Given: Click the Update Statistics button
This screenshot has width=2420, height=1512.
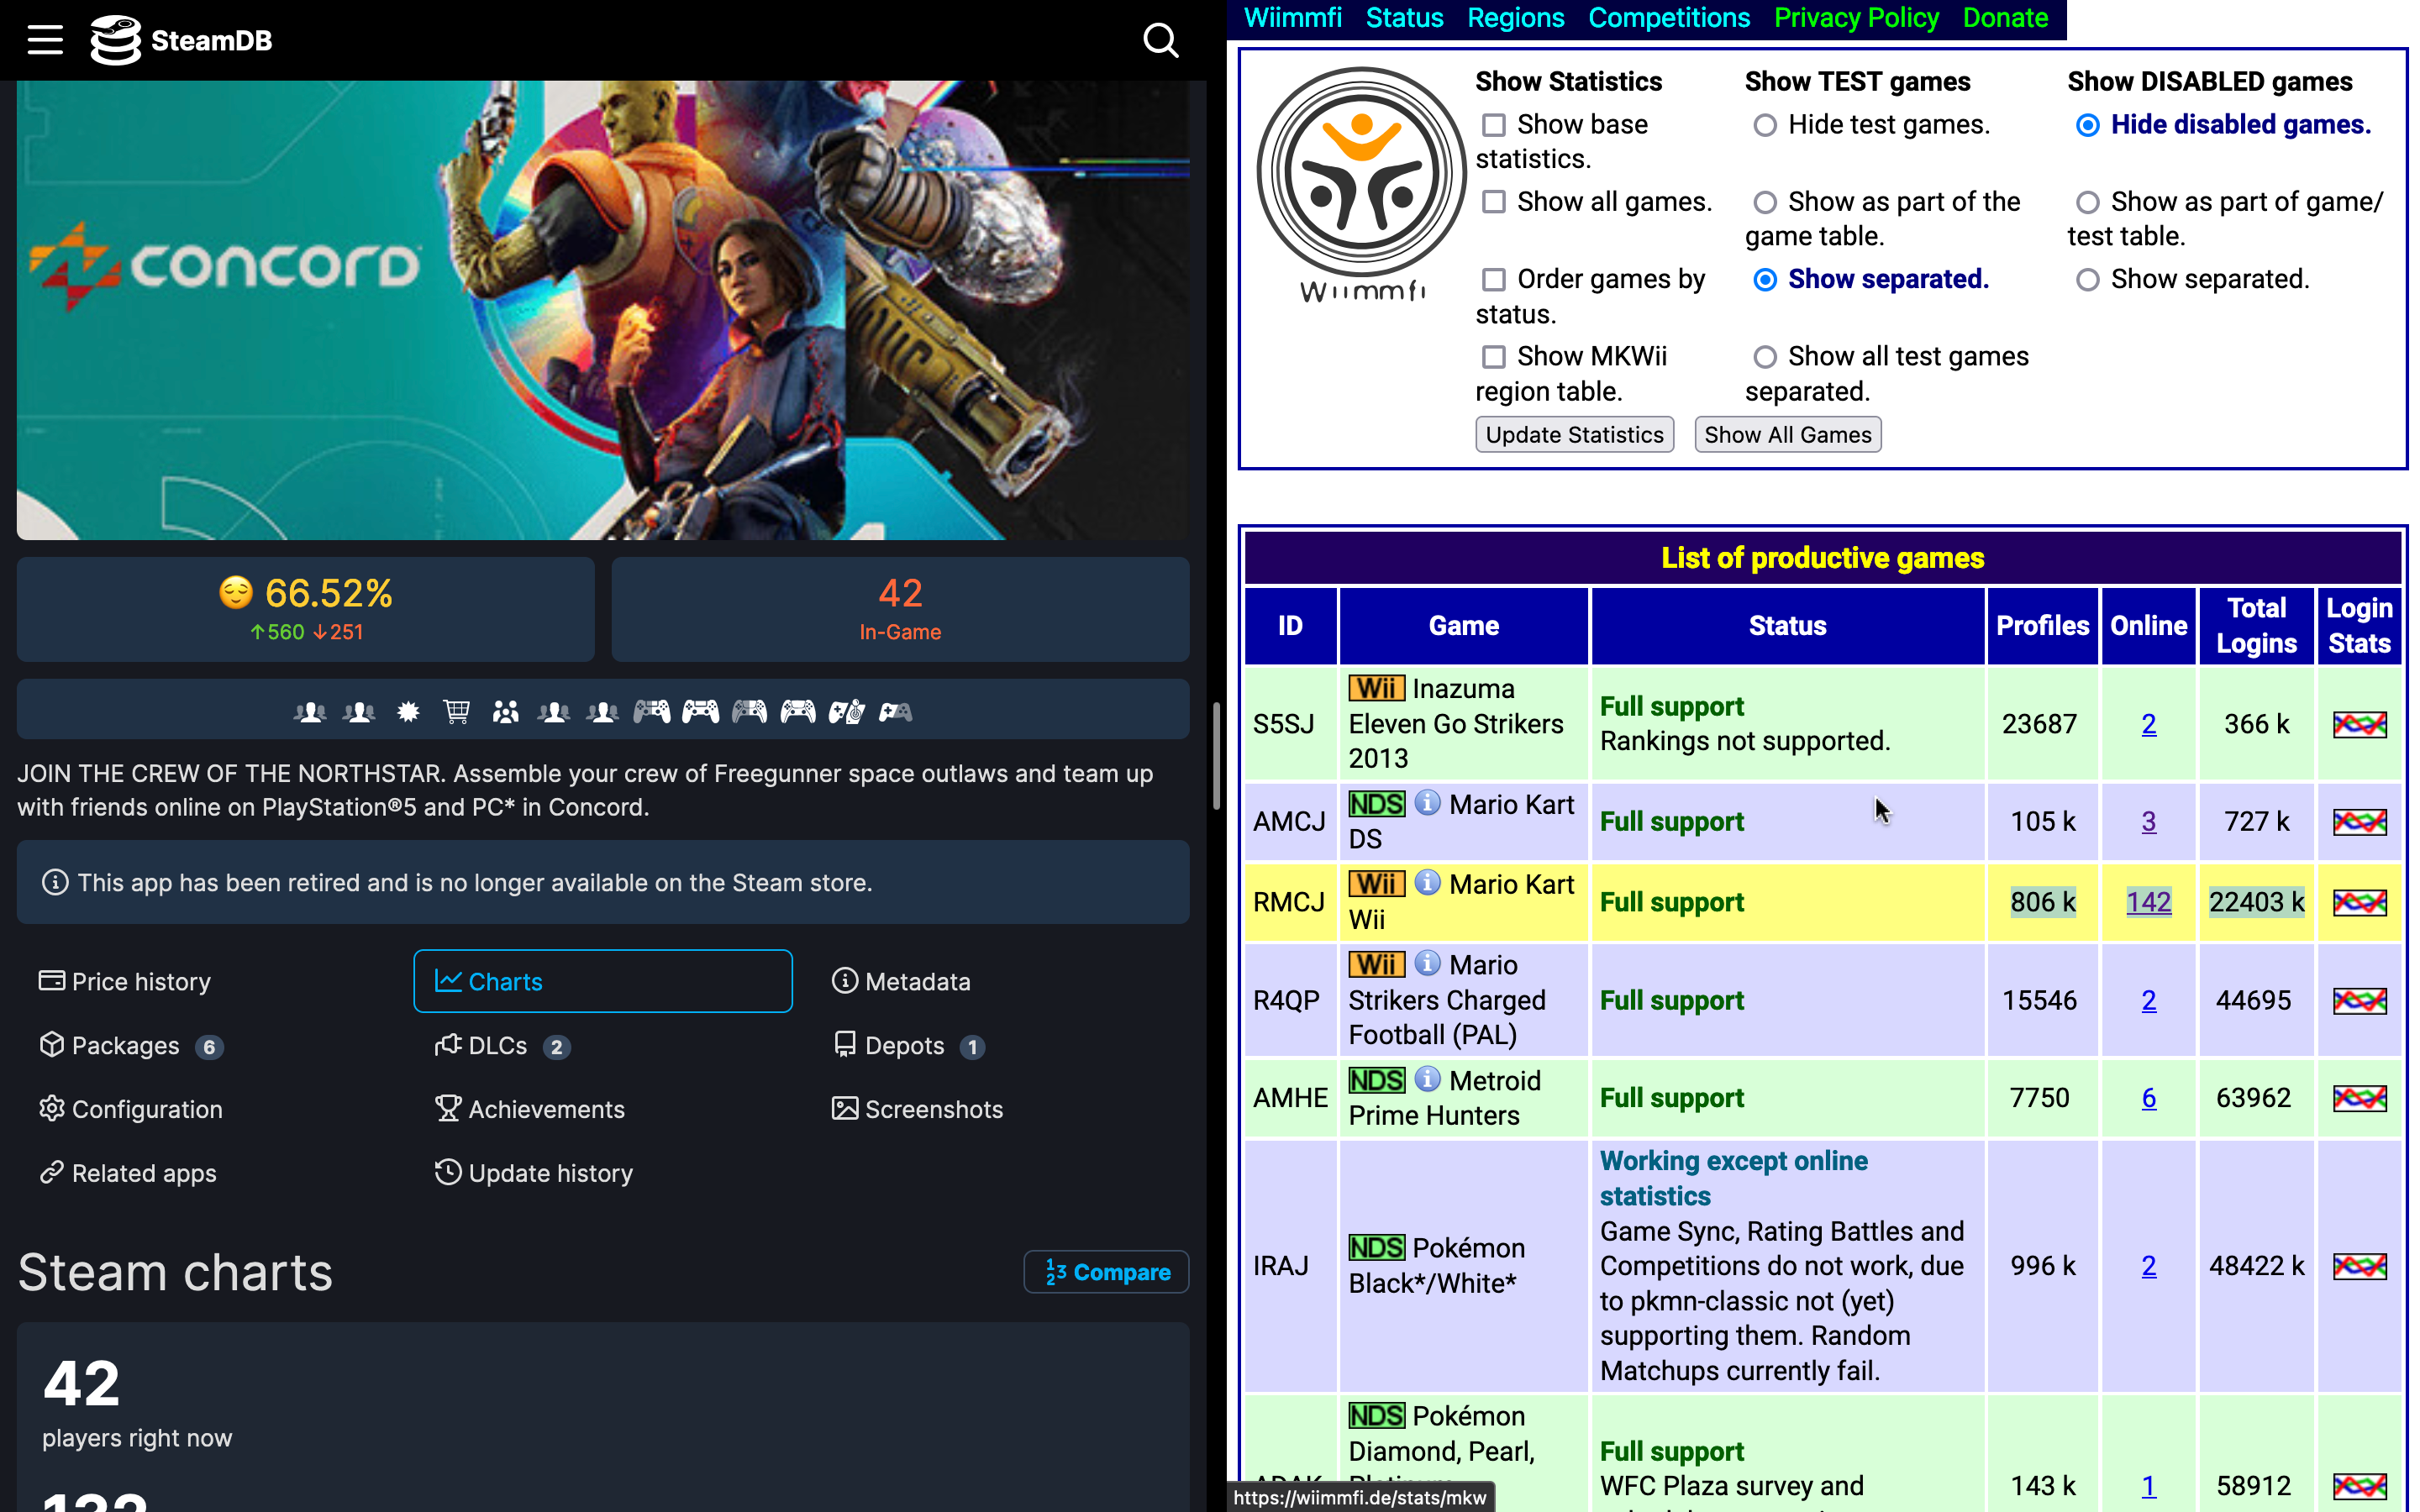Looking at the screenshot, I should click(1574, 435).
